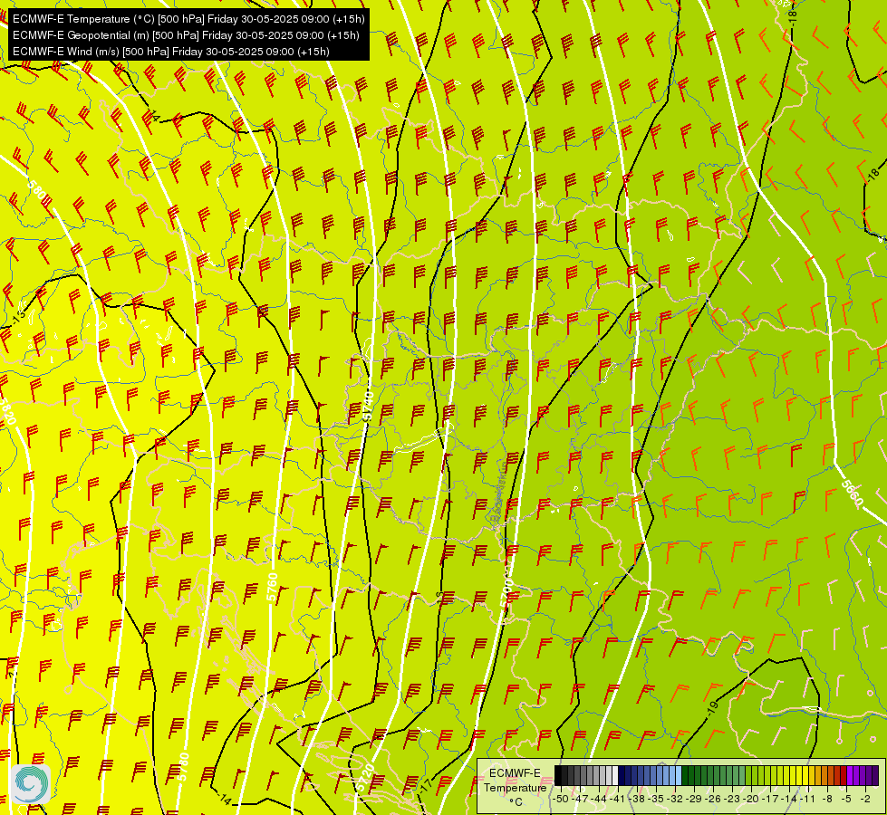Click the -23 legend tick label

point(732,800)
